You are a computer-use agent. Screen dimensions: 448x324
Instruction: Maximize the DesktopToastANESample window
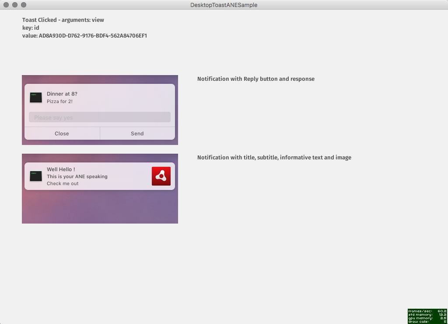(x=24, y=5)
